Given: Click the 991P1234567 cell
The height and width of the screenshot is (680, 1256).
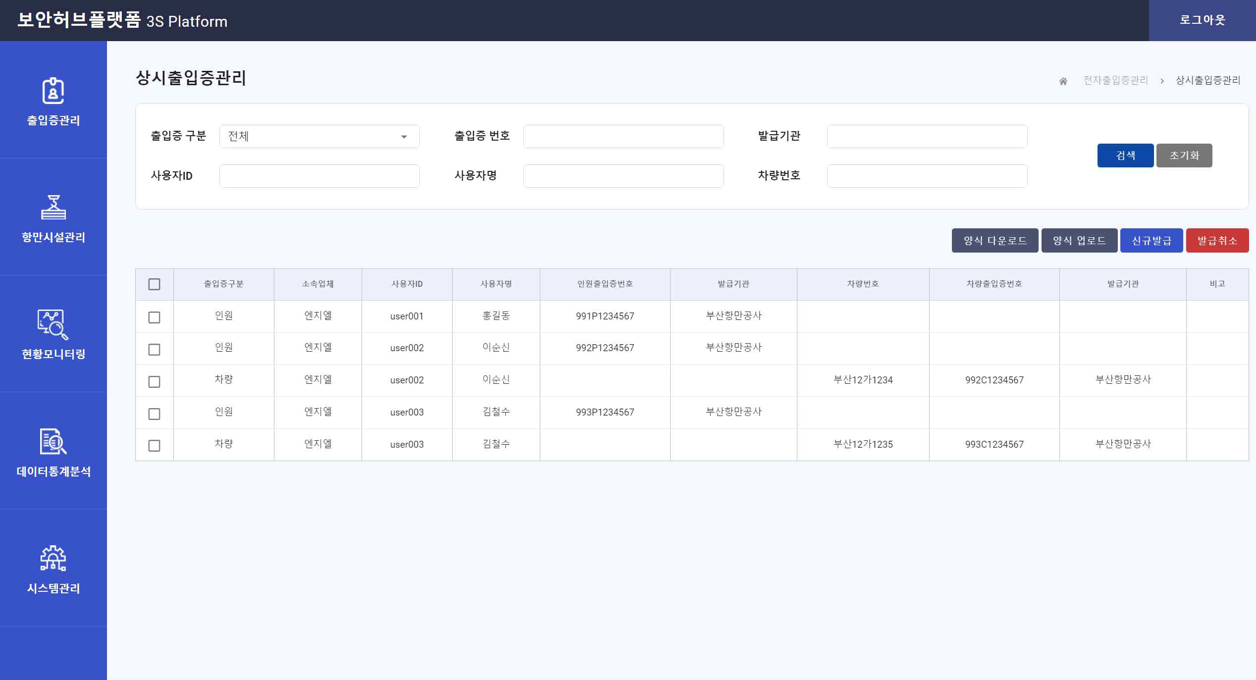Looking at the screenshot, I should click(605, 316).
